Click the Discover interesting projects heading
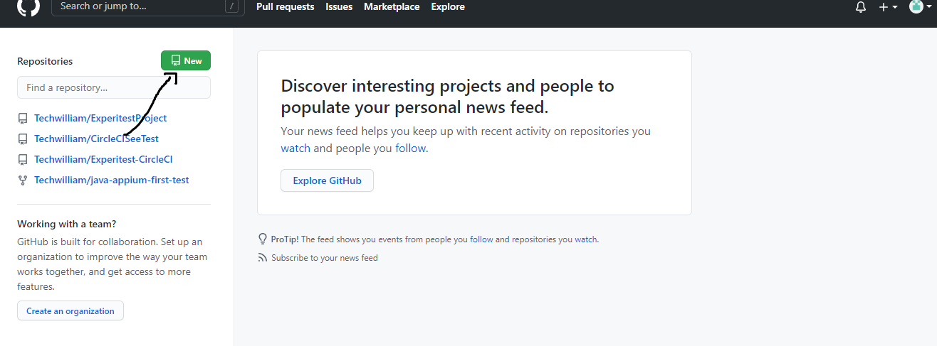 pos(447,97)
